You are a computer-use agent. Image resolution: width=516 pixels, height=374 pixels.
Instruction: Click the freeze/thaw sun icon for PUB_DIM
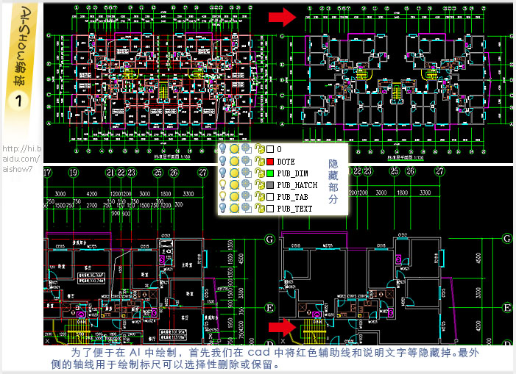(234, 173)
